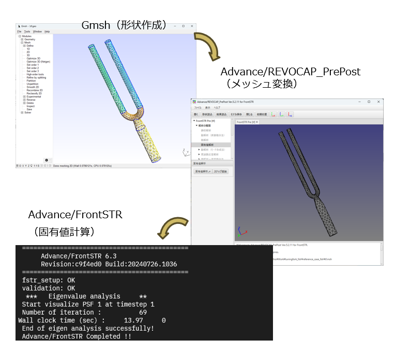This screenshot has width=395, height=355.
Task: Expand the Geometry module in Gmsh
Action: (x=22, y=39)
